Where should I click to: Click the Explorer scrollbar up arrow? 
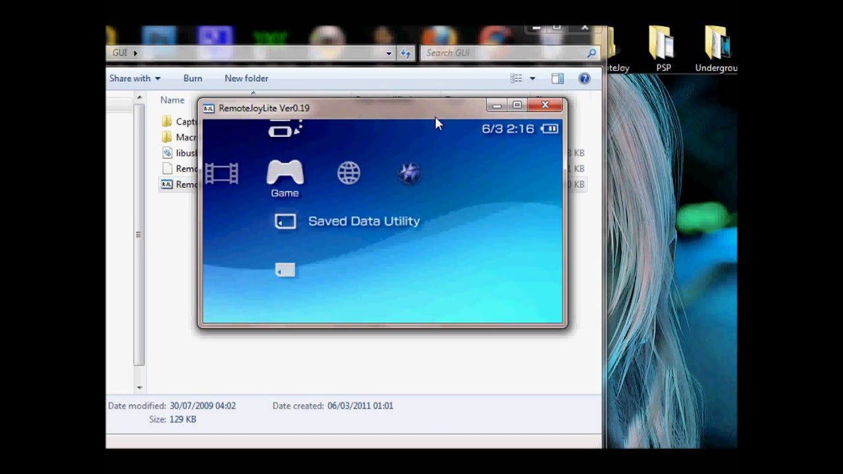[139, 97]
